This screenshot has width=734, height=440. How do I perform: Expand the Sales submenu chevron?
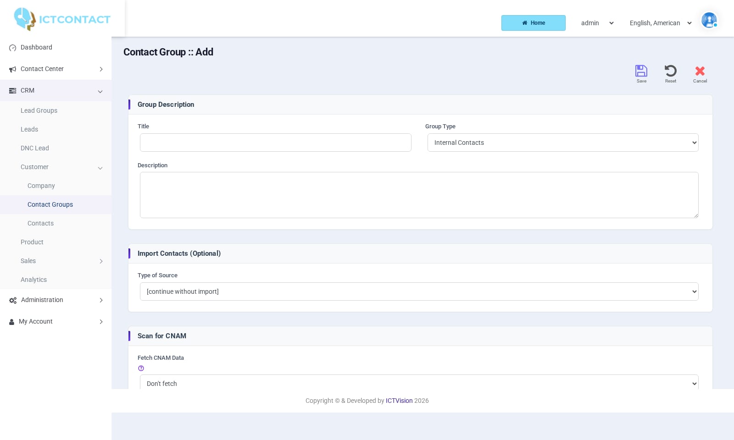click(x=101, y=261)
